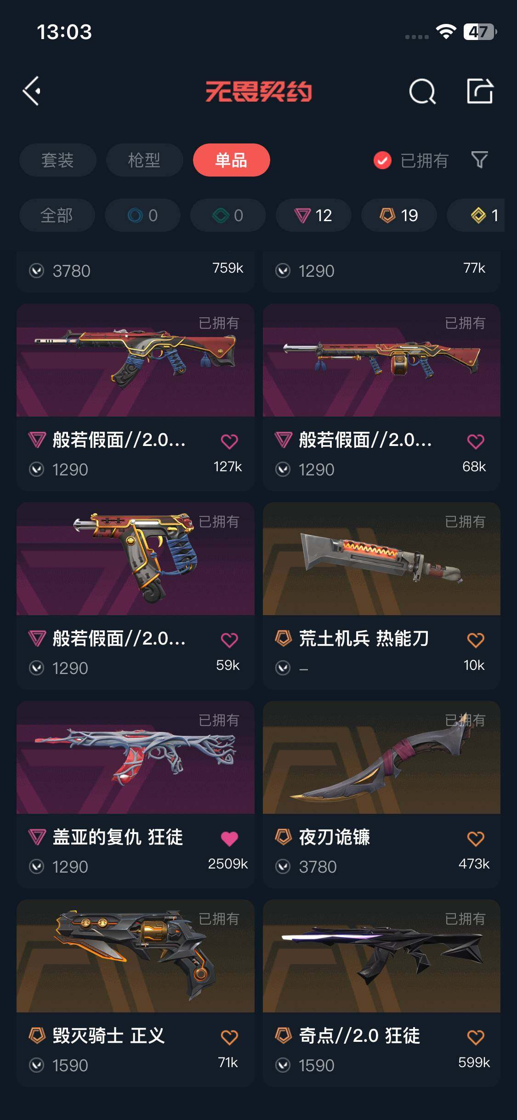Viewport: 517px width, 1120px height.
Task: Filter by orange pentagon tier with 19 items
Action: [399, 215]
